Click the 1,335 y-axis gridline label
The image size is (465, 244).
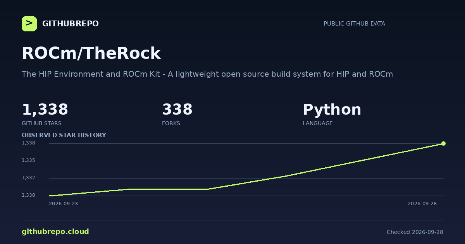(28, 160)
